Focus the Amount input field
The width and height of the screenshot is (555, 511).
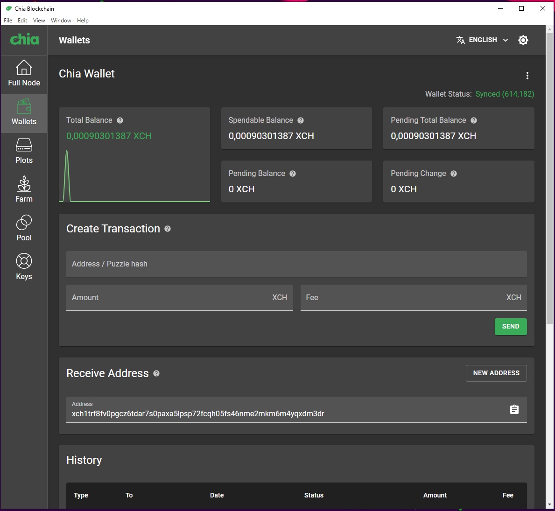(x=179, y=298)
